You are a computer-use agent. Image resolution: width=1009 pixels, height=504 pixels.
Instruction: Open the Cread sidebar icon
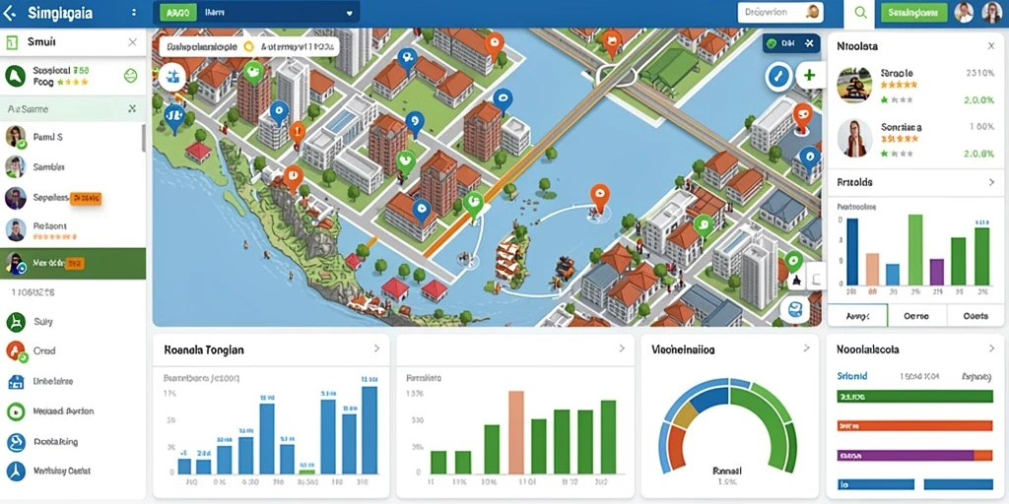click(x=16, y=351)
